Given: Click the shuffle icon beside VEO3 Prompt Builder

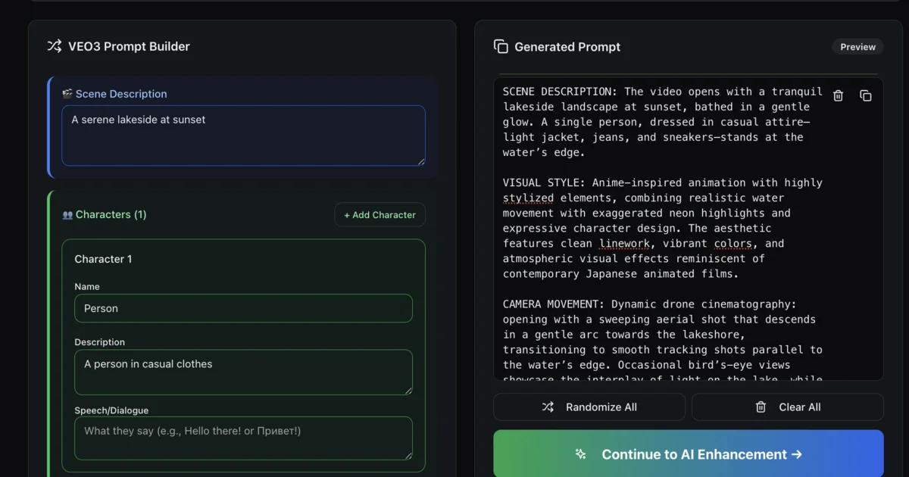Looking at the screenshot, I should click(x=54, y=46).
